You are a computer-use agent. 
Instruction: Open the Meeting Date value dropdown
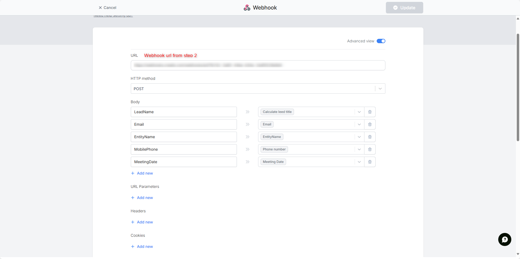(x=359, y=162)
